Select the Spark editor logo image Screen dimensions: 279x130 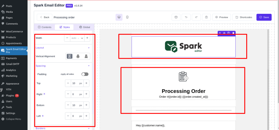[x=183, y=47]
